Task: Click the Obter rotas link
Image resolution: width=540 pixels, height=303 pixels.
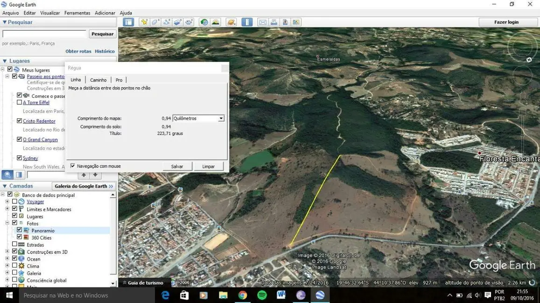Action: (78, 51)
